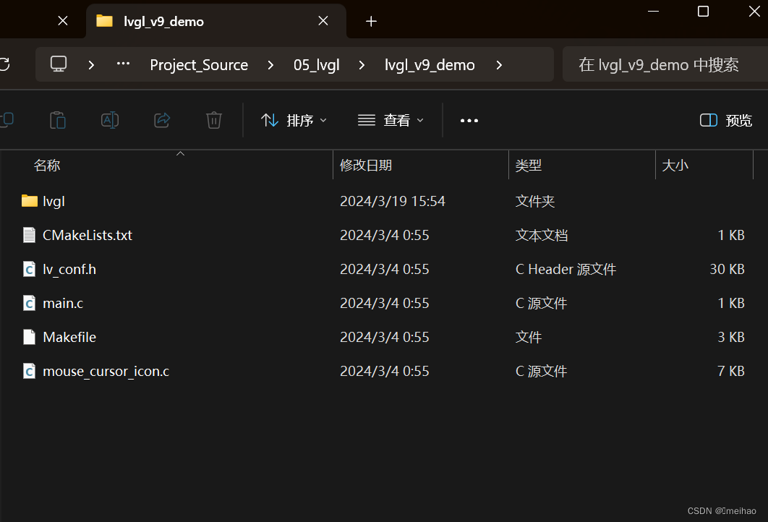Screen dimensions: 768x522
Task: Expand chevron after 05_lvgl
Action: (x=362, y=64)
